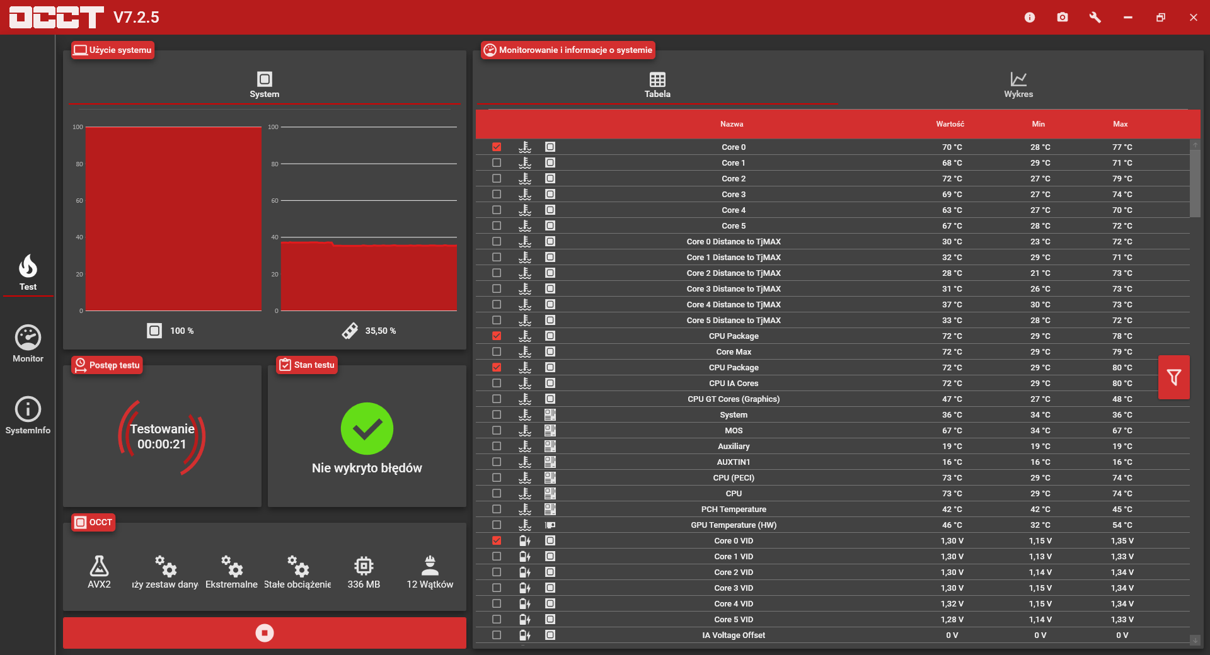Viewport: 1210px width, 655px height.
Task: Enable the AUXTIN1 checkbox
Action: 497,462
